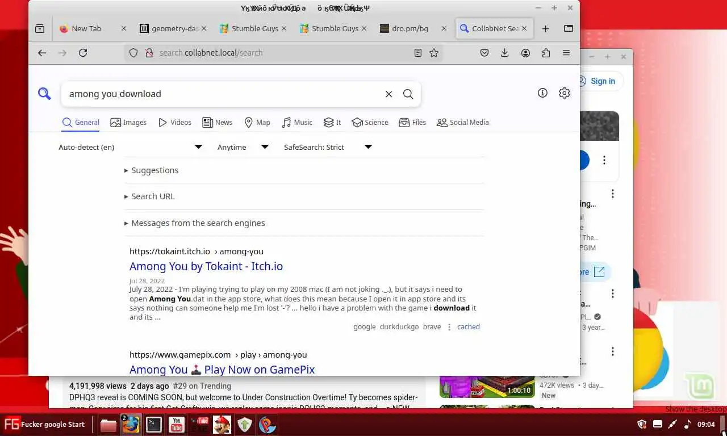This screenshot has height=436, width=727.
Task: Click the address bar URL field
Action: pyautogui.click(x=284, y=53)
